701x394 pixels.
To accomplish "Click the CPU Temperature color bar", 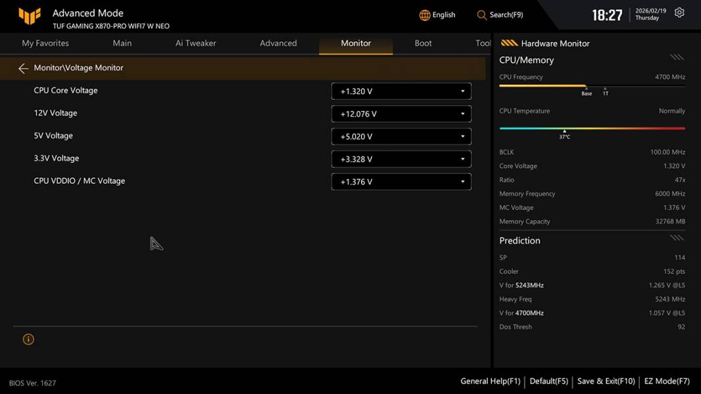I will click(x=592, y=129).
